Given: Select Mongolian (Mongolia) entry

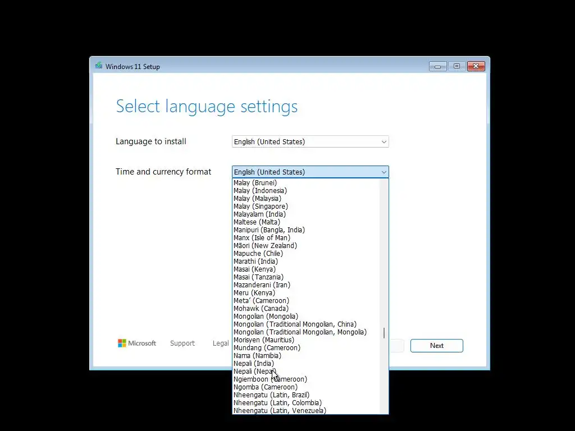Looking at the screenshot, I should click(x=306, y=317).
